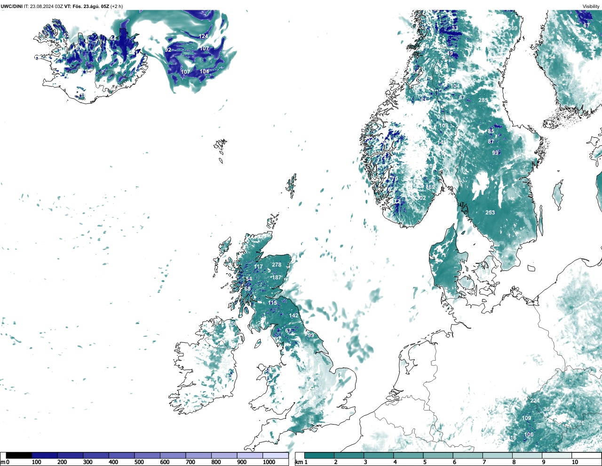Click the '106' value in central Europe
The image size is (602, 466).
[x=529, y=434]
